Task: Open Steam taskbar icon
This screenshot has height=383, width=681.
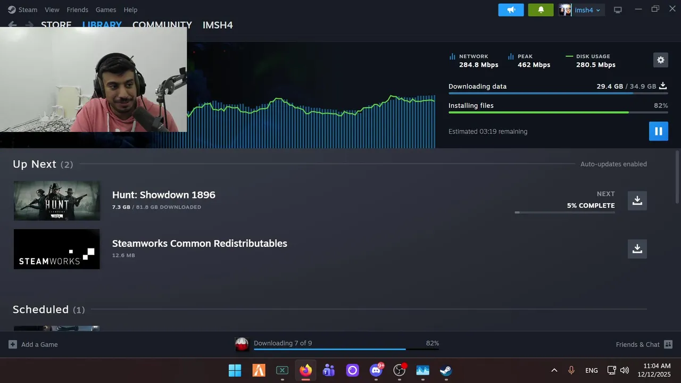Action: pyautogui.click(x=446, y=370)
